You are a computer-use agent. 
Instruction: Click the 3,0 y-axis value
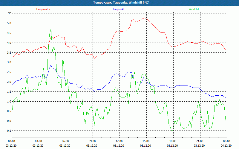9,62
